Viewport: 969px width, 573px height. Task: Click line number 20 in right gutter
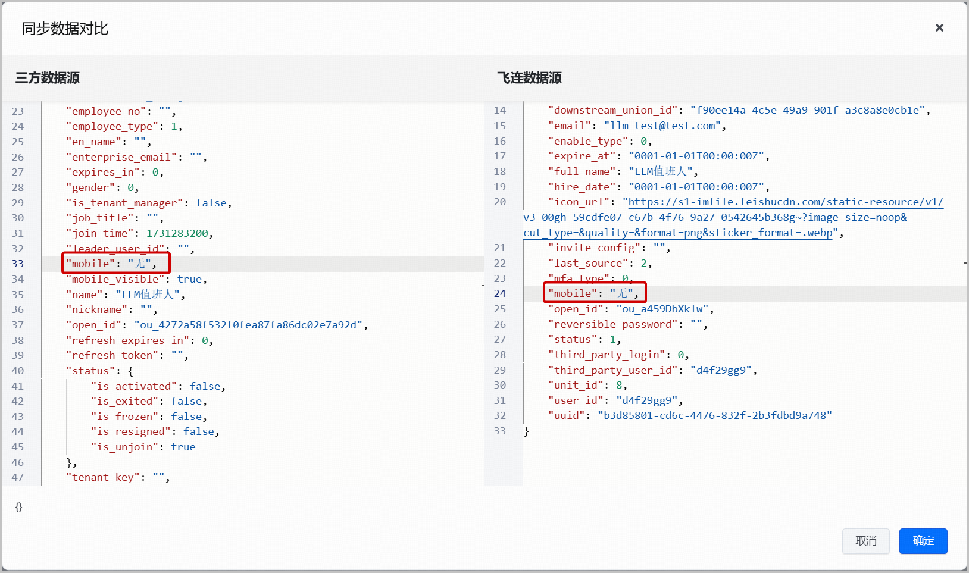[500, 202]
